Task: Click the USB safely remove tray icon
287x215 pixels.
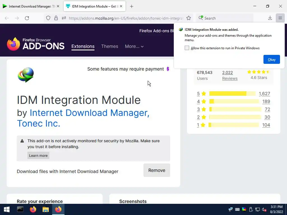Action: [251, 209]
